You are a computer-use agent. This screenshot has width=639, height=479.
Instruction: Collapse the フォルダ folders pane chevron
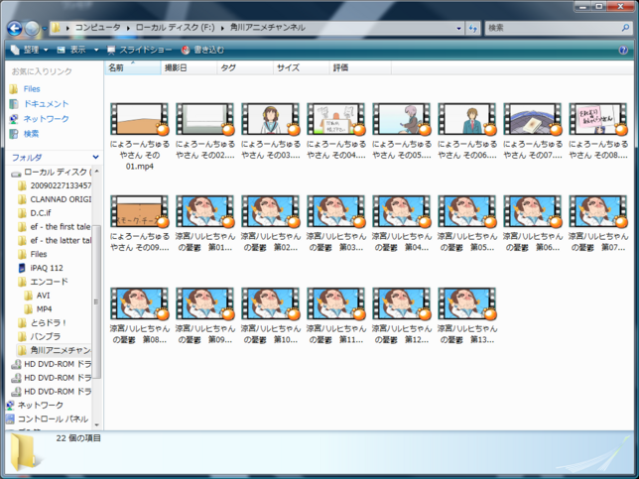coord(95,158)
